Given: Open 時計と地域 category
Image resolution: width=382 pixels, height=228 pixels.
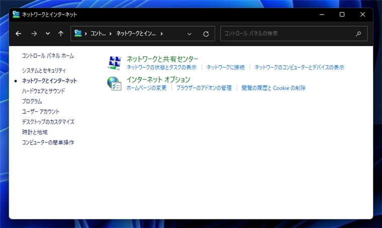Looking at the screenshot, I should pos(35,132).
